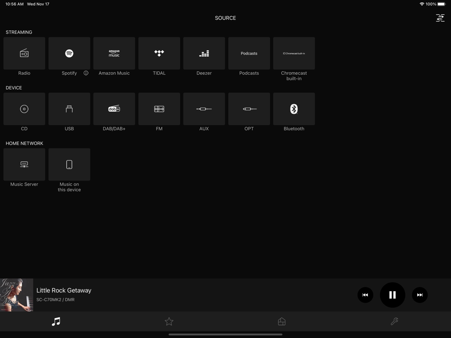Select the Bluetooth source
This screenshot has height=338, width=451.
point(294,109)
